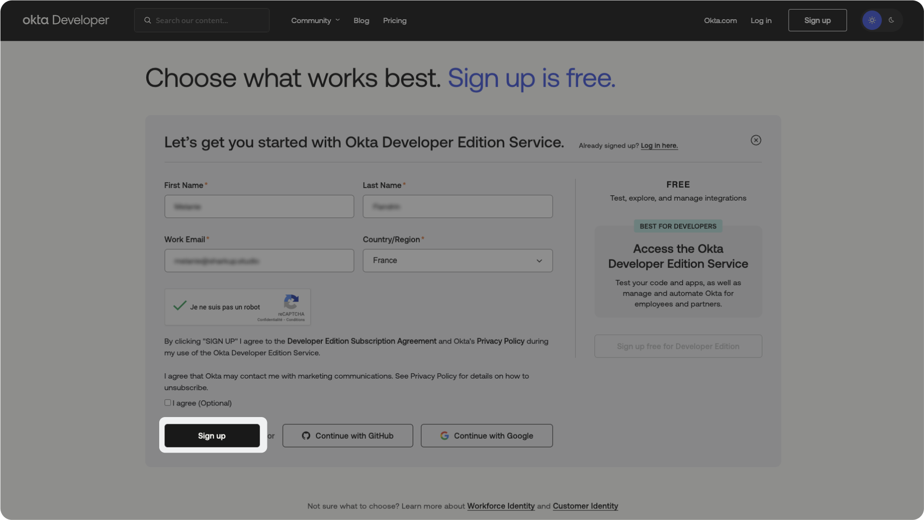Screen dimensions: 924x520
Task: Click the Blog menu item
Action: point(361,20)
